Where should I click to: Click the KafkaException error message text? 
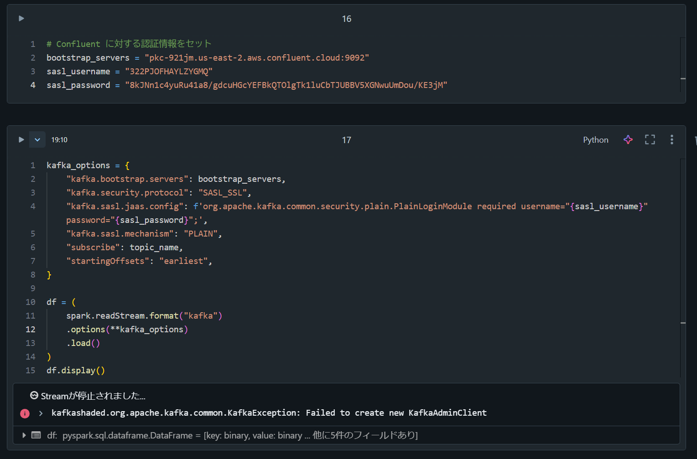(269, 413)
